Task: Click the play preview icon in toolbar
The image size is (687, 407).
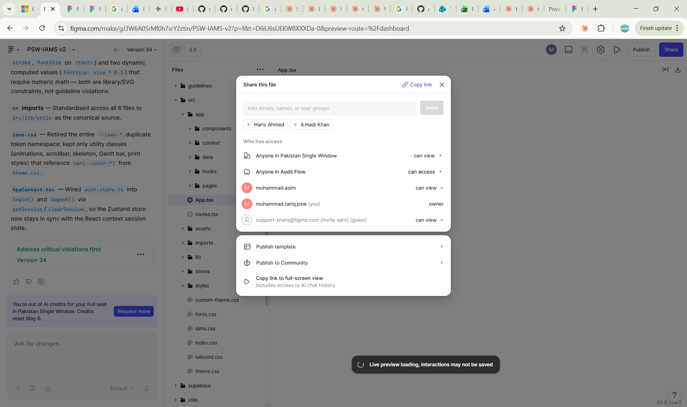Action: point(617,50)
